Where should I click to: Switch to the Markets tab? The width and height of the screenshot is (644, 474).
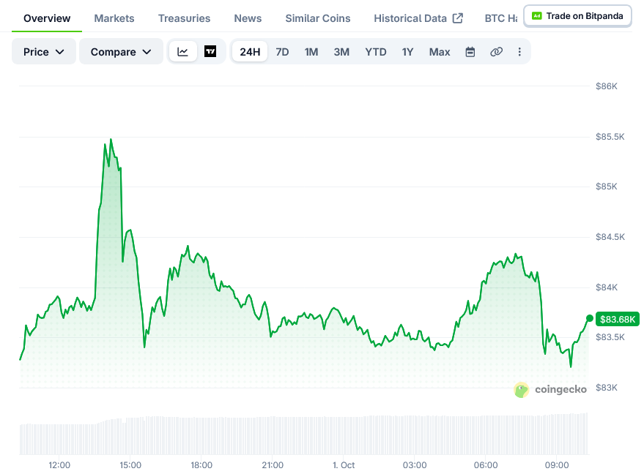coord(114,18)
